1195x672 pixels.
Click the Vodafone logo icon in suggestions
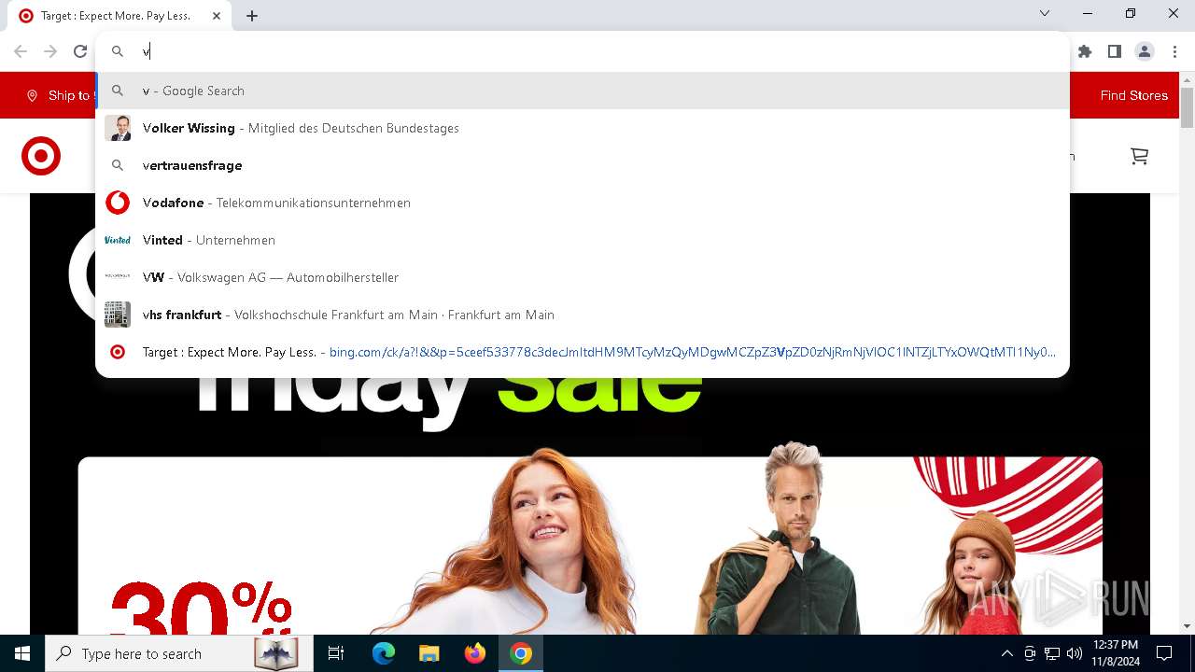[118, 203]
